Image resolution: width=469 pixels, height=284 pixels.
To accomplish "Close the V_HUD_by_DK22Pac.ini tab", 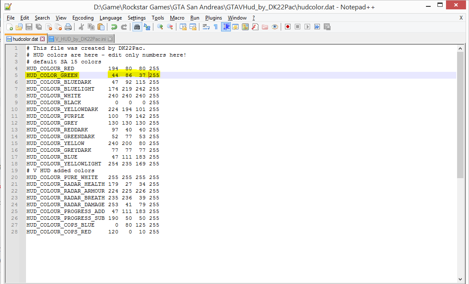I will coord(110,39).
